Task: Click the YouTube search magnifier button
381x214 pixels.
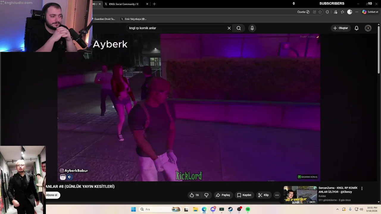Action: tap(239, 28)
